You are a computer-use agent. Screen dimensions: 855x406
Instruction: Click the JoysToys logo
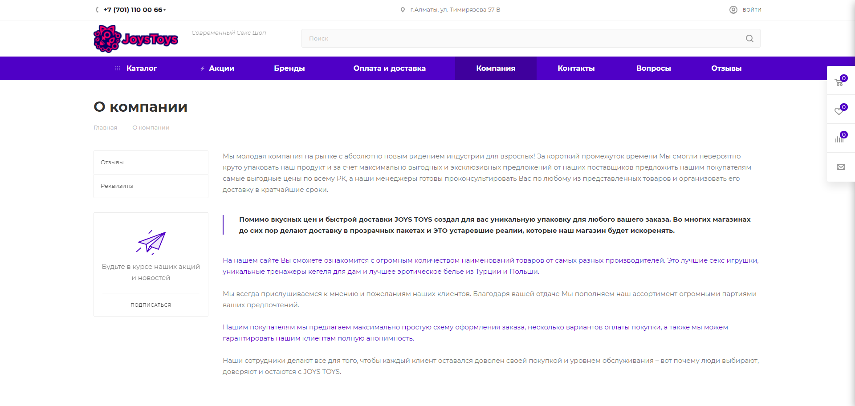click(x=136, y=39)
